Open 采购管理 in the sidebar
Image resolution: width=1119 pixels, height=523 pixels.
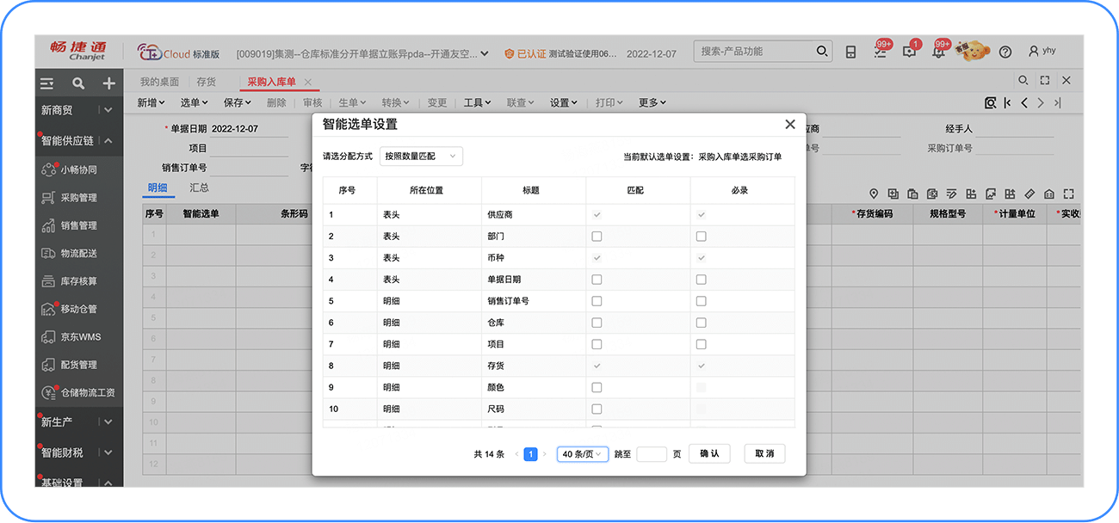(x=78, y=198)
